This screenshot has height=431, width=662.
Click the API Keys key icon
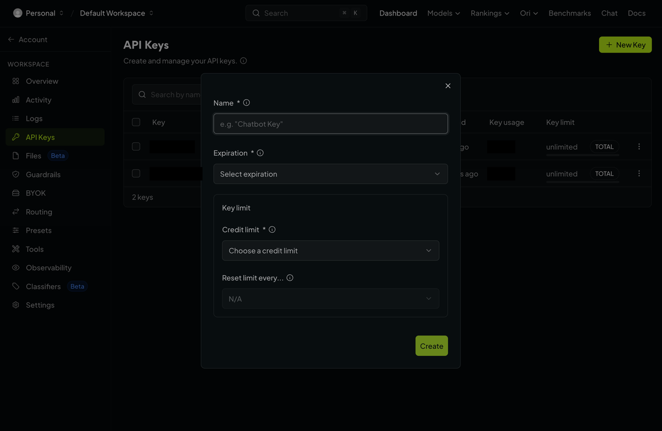(15, 137)
